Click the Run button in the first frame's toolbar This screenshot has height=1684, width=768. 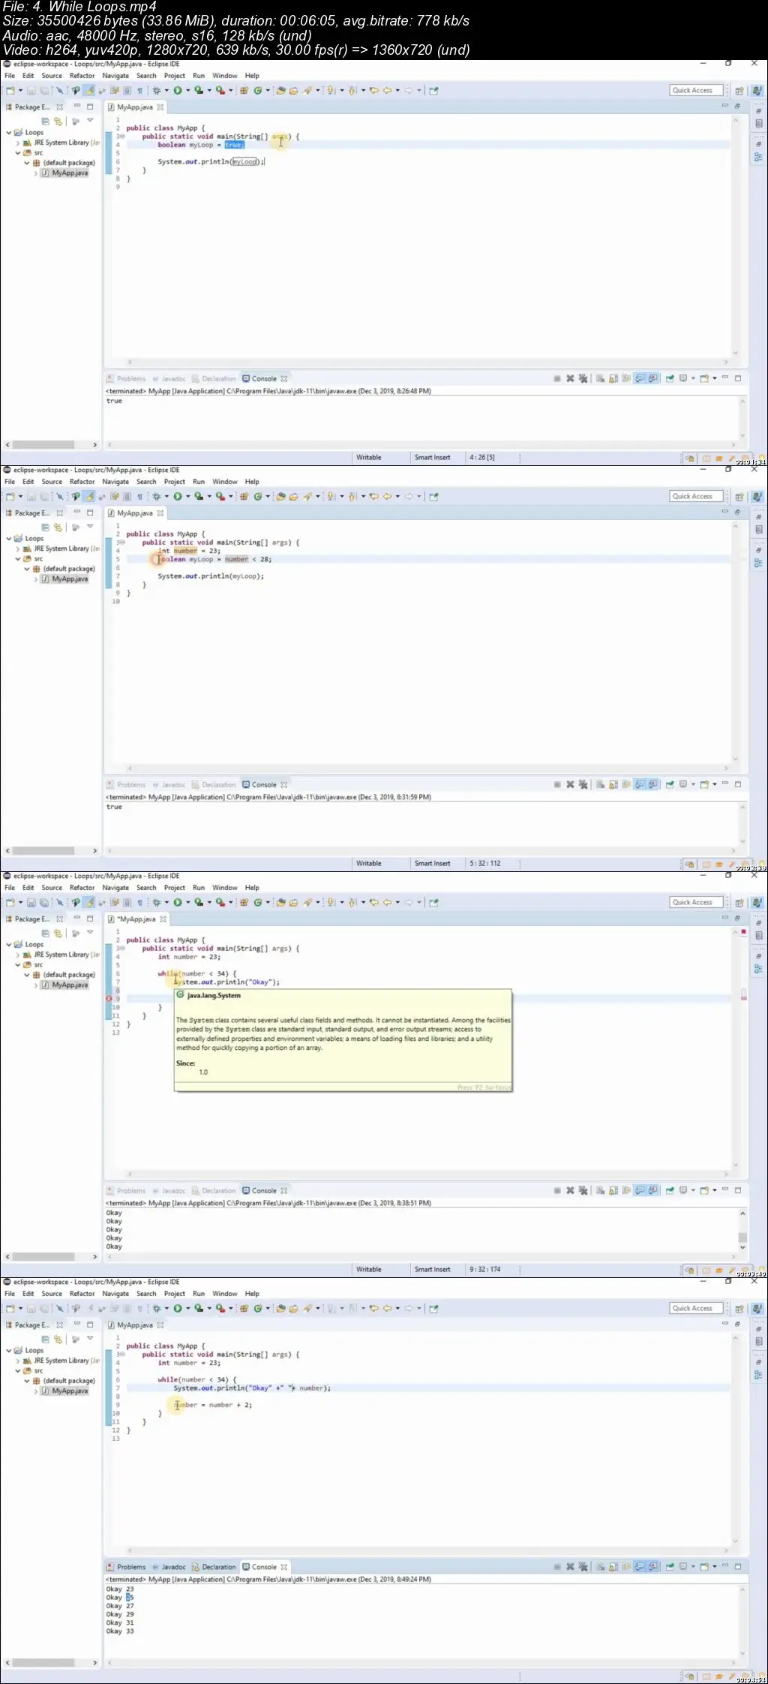pos(178,90)
